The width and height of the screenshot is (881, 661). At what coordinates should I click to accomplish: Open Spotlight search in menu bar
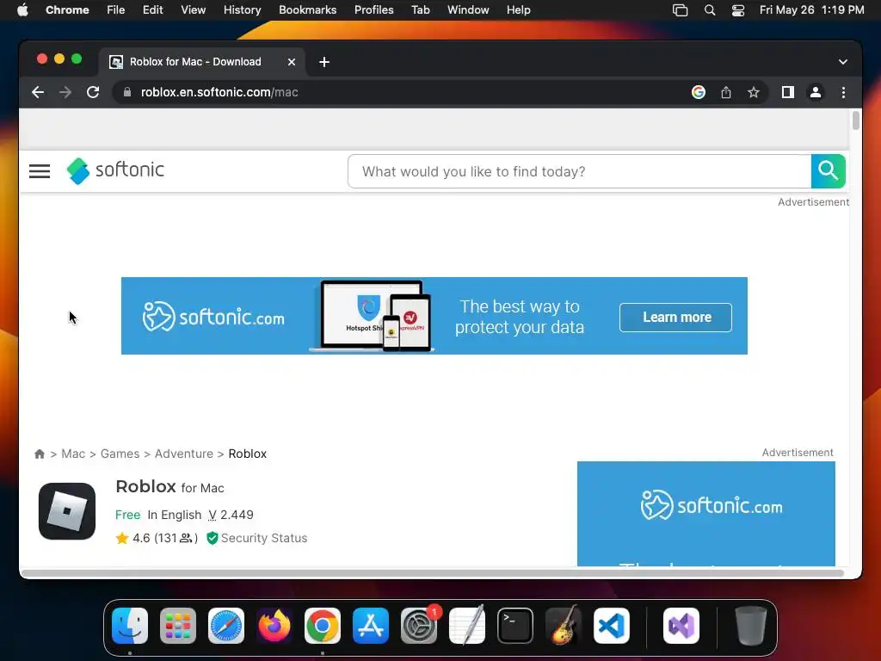pos(710,10)
